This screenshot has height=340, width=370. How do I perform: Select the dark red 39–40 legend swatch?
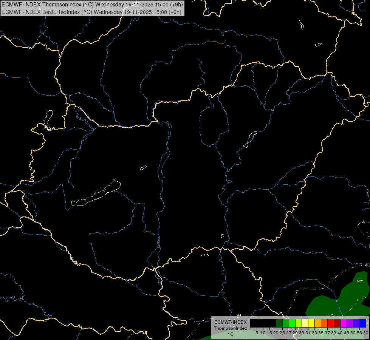(337, 323)
